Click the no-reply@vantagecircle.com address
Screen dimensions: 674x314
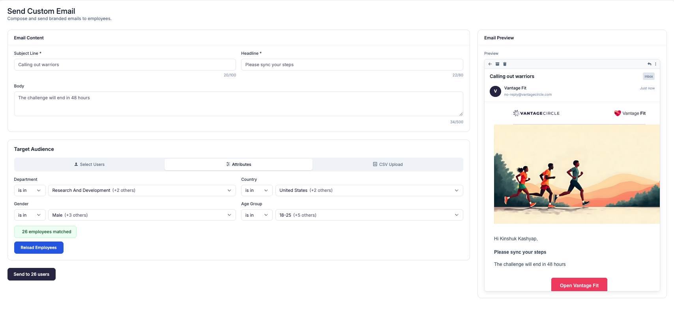point(528,95)
